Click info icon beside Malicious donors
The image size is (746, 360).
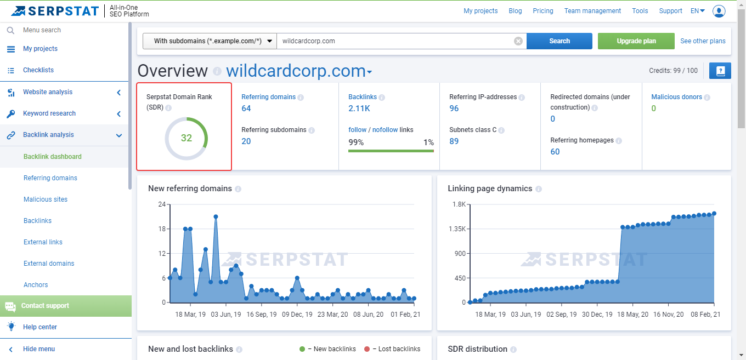[707, 98]
